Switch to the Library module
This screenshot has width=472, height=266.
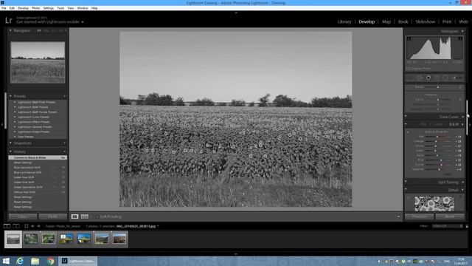tap(344, 21)
